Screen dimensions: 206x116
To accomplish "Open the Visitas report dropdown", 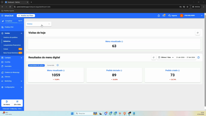I will pyautogui.click(x=38, y=24).
